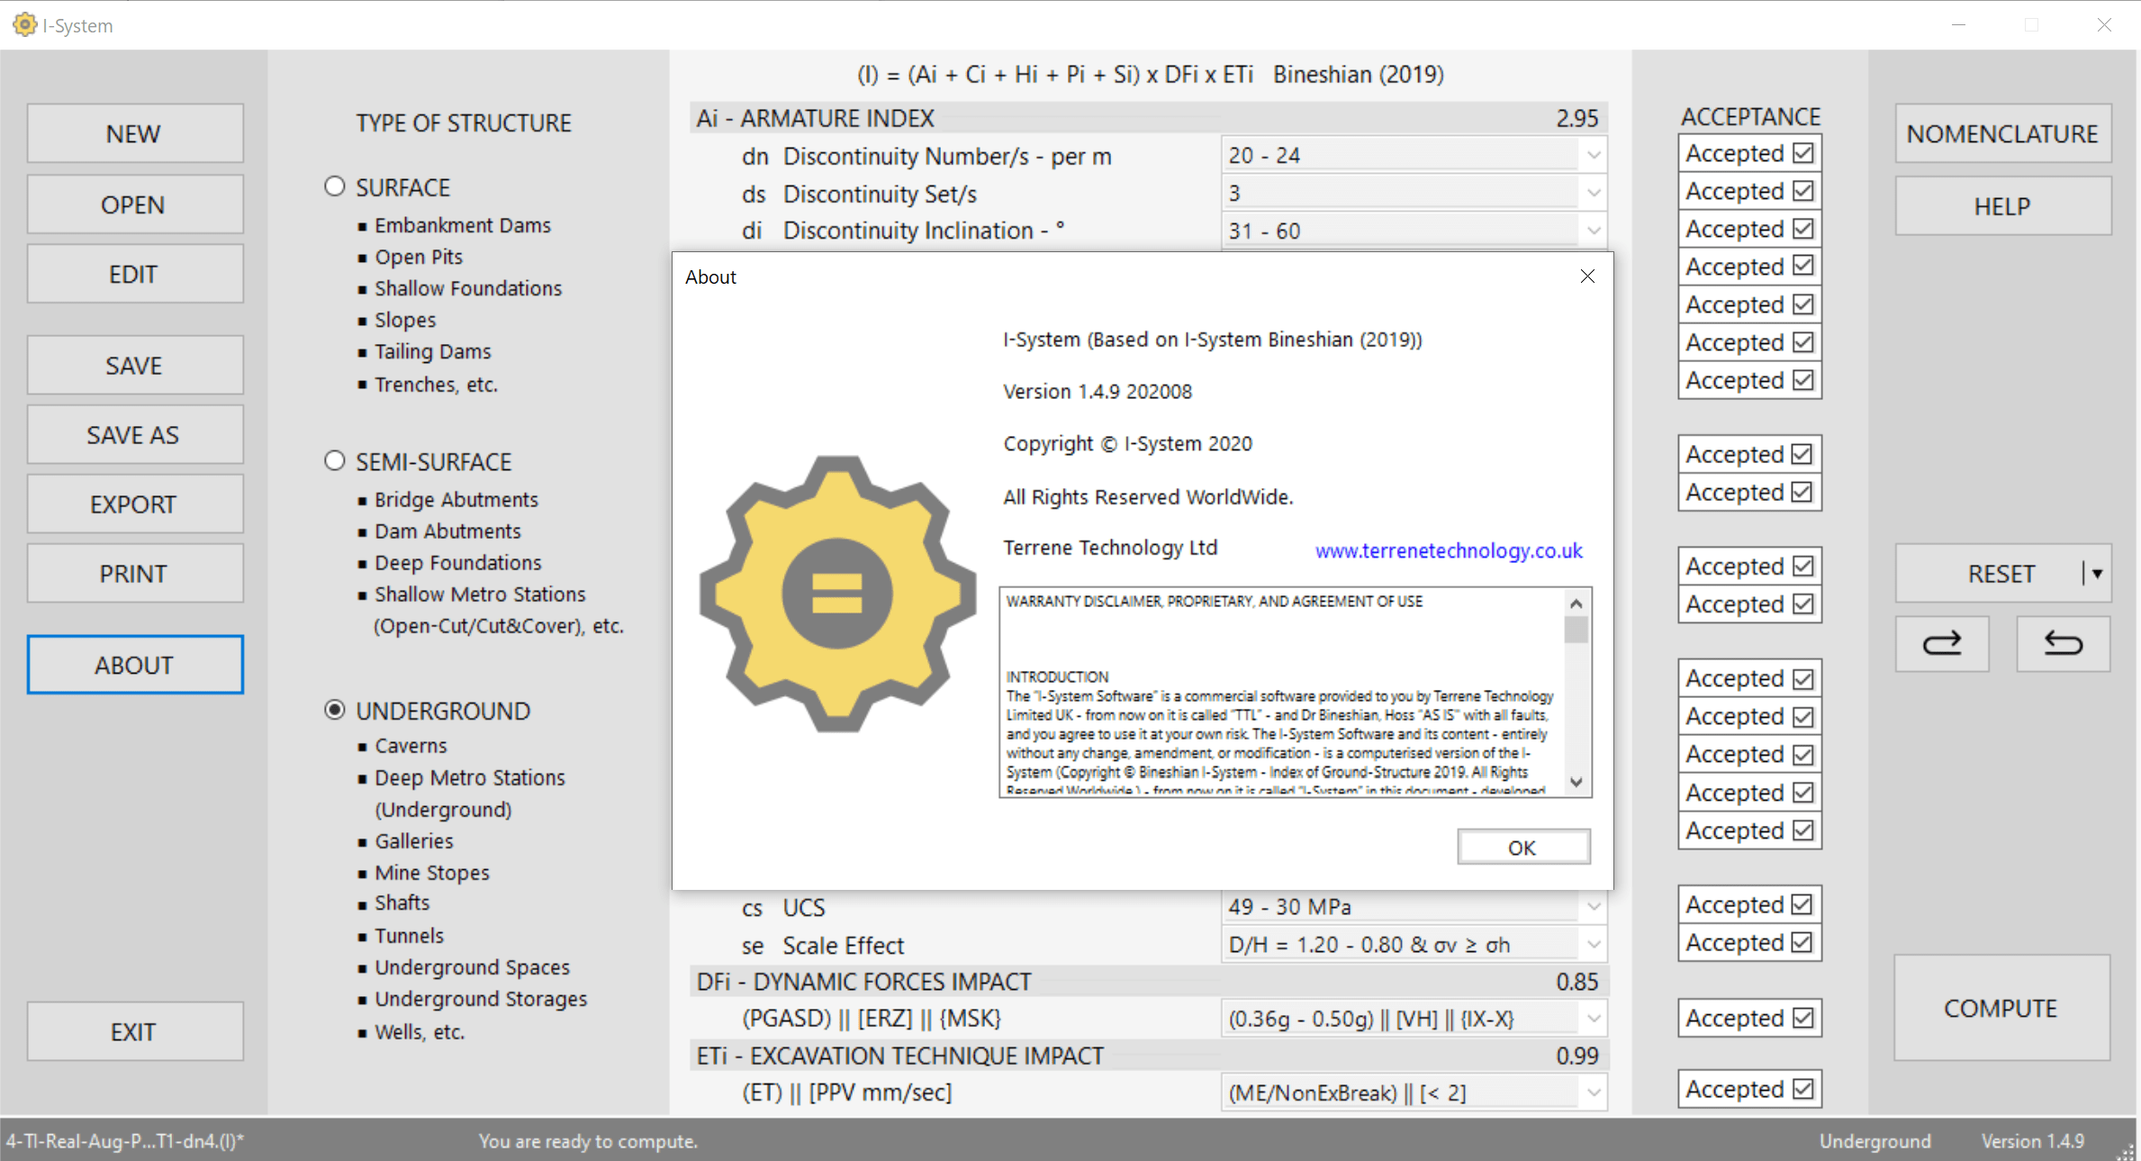Toggle Accepted checkbox for Discontinuity Number row
Screen dimensions: 2141x1161
coord(1802,153)
